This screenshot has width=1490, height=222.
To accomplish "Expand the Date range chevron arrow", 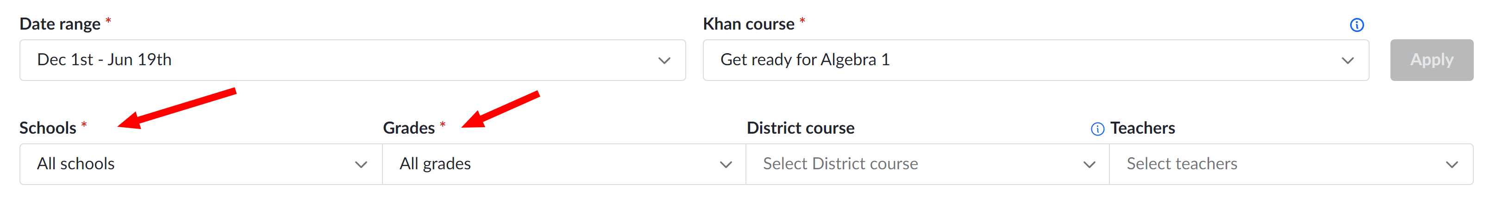I will click(664, 60).
